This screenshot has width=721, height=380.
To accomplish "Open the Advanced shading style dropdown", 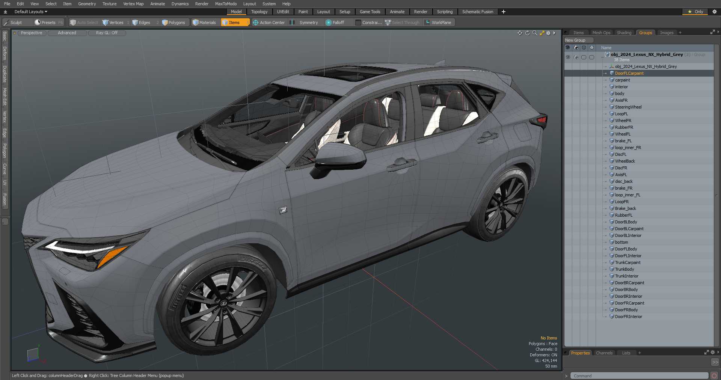I will click(67, 33).
